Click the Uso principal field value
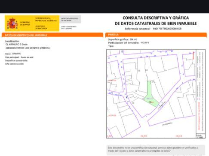This screenshot has height=156, width=209. click(27, 57)
